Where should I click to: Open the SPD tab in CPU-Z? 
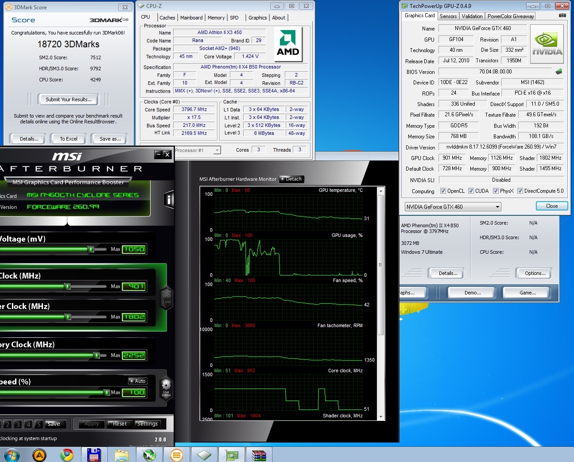point(234,18)
